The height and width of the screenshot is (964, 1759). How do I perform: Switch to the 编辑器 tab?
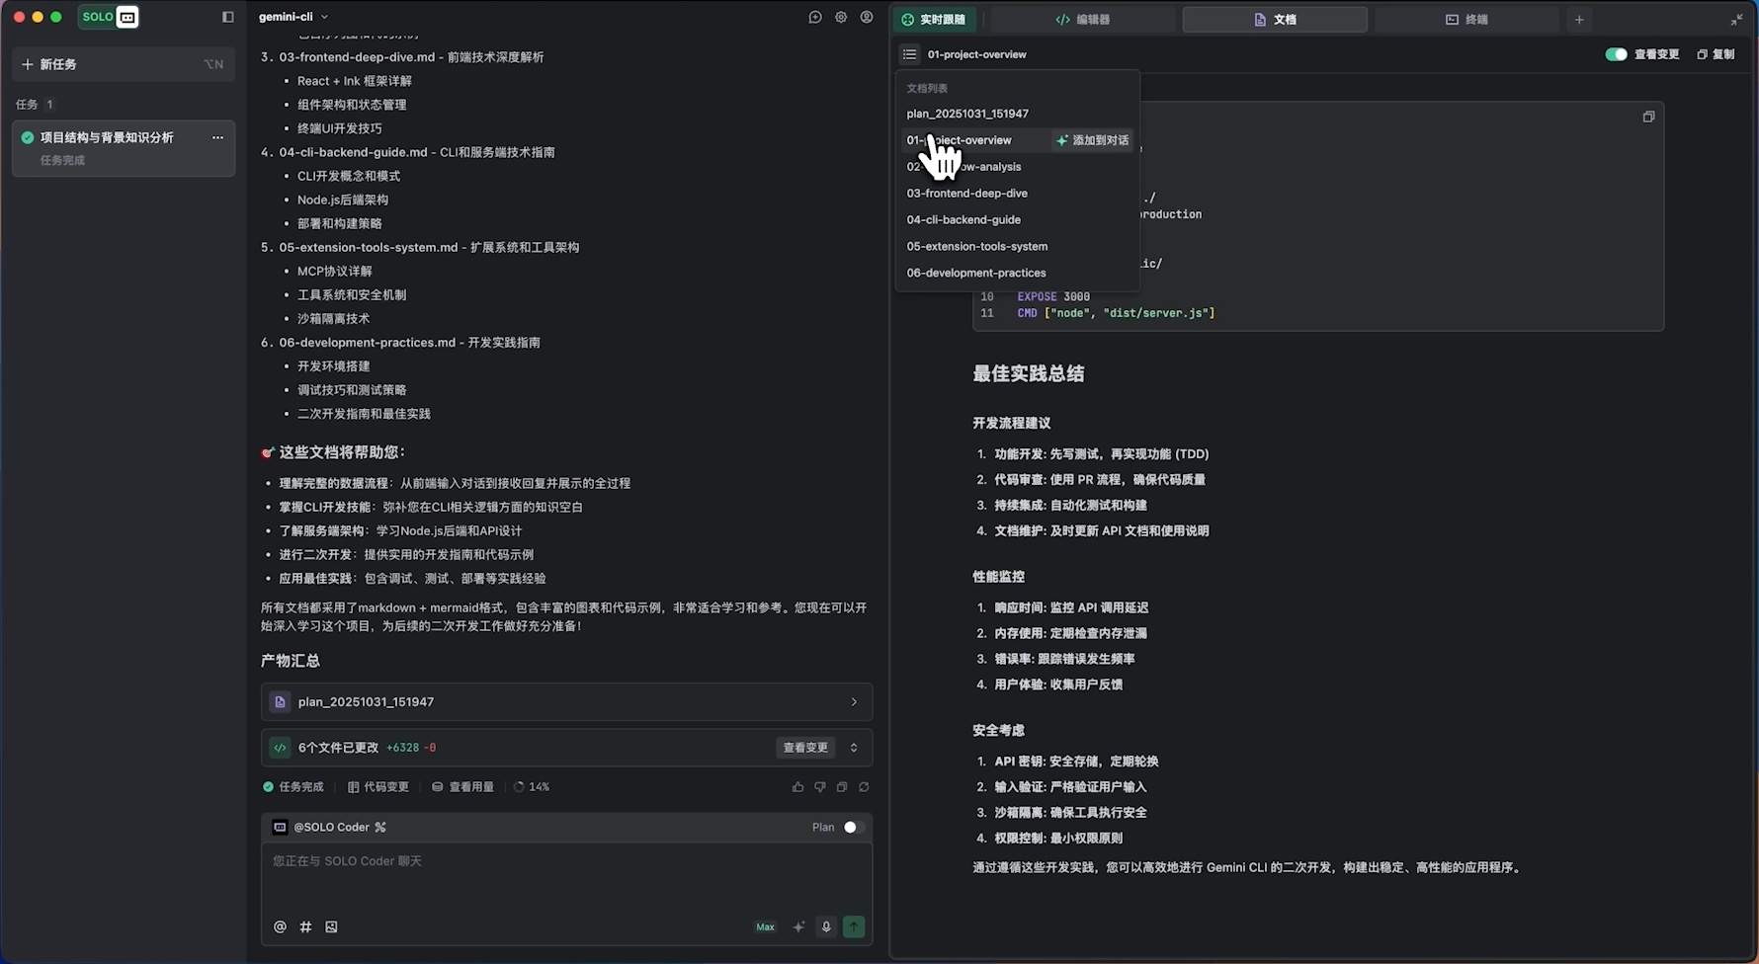point(1083,20)
